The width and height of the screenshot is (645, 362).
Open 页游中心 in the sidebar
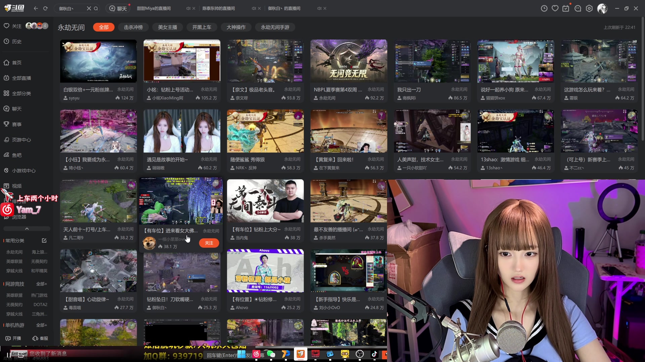click(17, 139)
